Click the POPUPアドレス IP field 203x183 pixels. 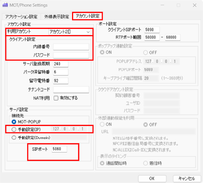pyautogui.click(x=161, y=61)
